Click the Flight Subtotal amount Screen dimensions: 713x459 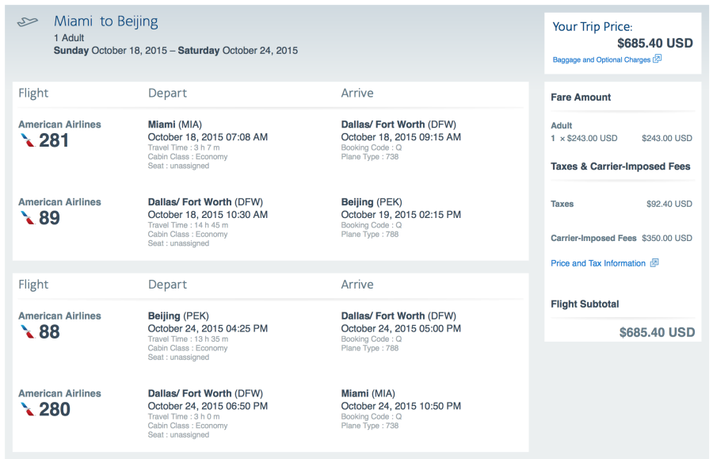pos(657,332)
